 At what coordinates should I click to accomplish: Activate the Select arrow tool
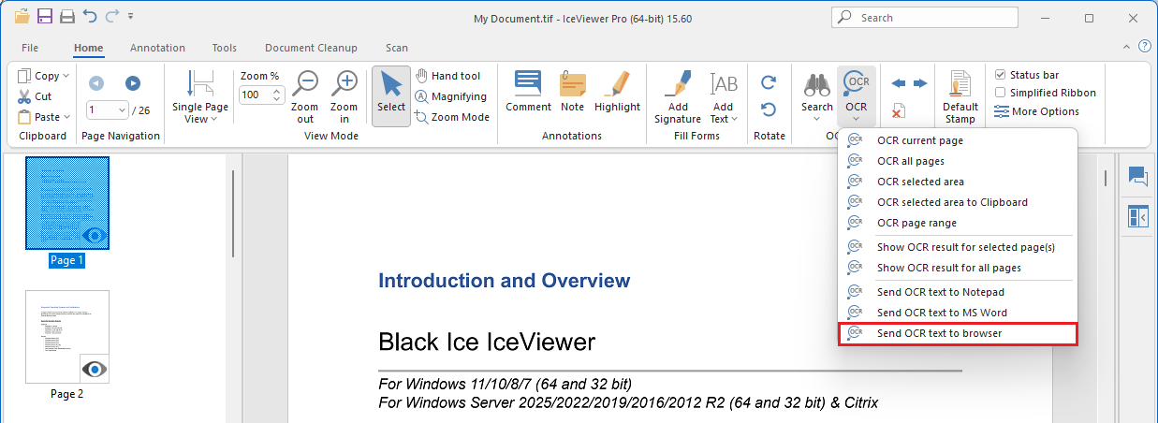(x=391, y=96)
